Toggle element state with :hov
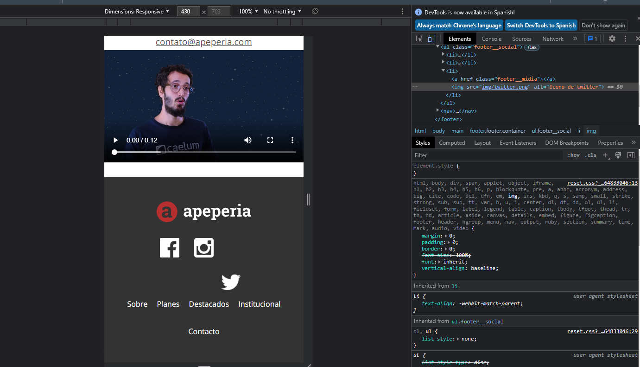Image resolution: width=640 pixels, height=367 pixels. pos(574,155)
